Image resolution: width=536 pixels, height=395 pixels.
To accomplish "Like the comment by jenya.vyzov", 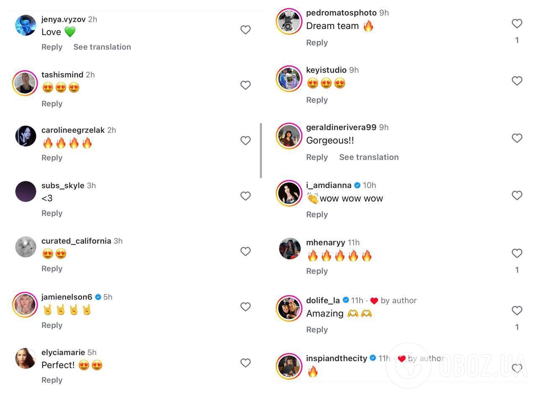I will 245,30.
